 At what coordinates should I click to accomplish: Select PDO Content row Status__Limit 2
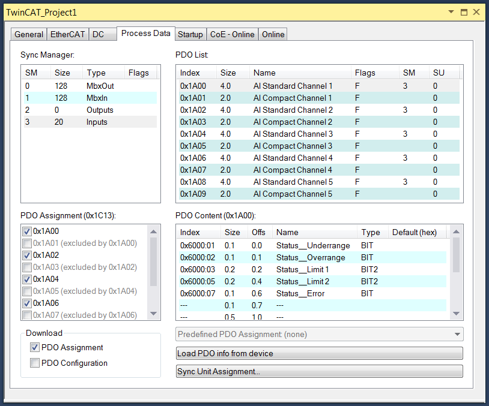point(312,282)
